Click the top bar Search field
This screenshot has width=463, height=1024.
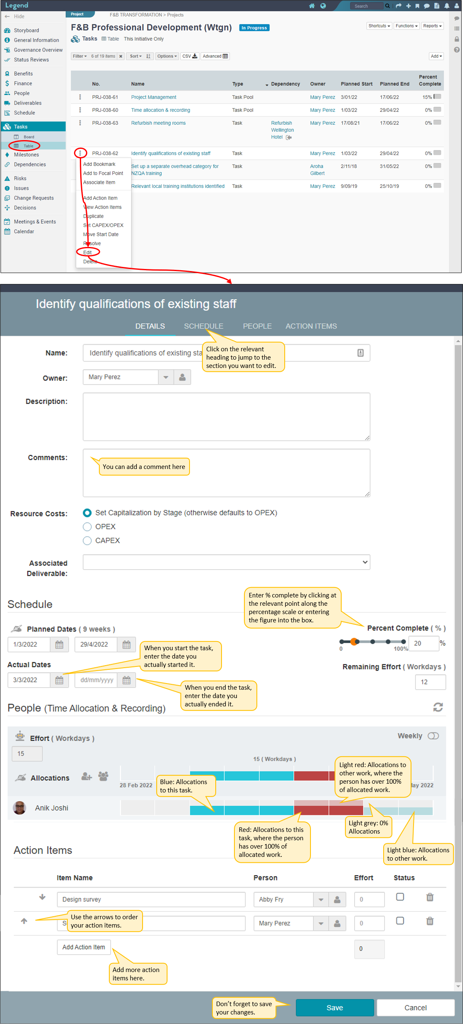click(367, 6)
